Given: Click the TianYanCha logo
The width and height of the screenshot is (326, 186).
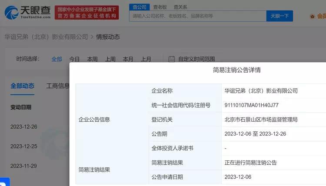Looking at the screenshot, I should click(27, 12).
